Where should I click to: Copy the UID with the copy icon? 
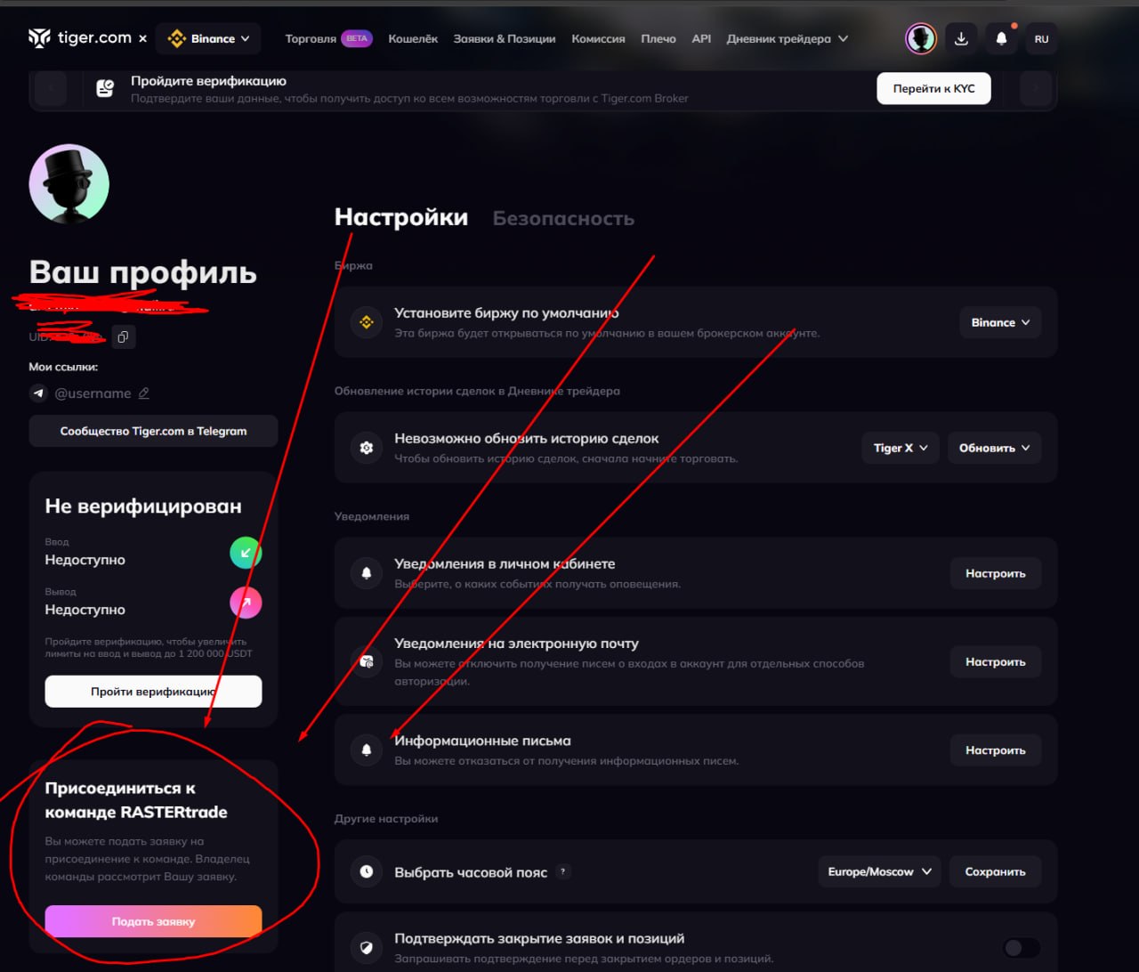point(123,337)
